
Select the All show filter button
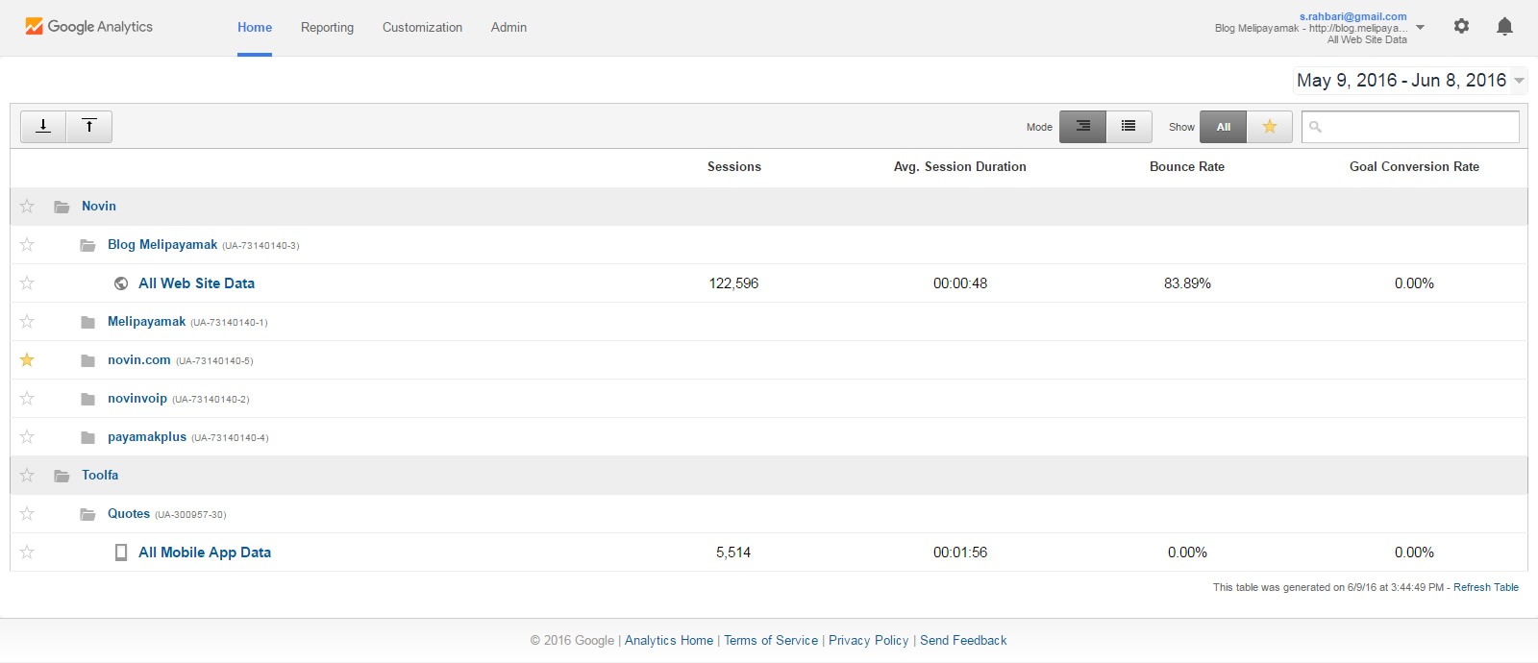point(1223,126)
